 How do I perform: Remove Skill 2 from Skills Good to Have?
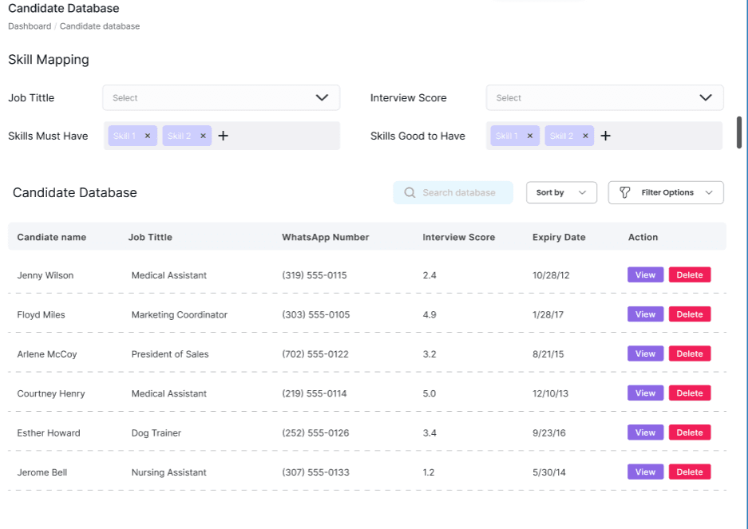[585, 136]
